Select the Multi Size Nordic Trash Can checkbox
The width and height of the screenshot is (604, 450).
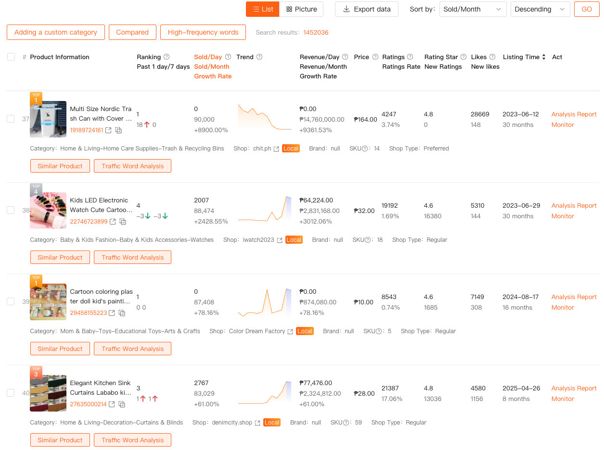pyautogui.click(x=11, y=119)
